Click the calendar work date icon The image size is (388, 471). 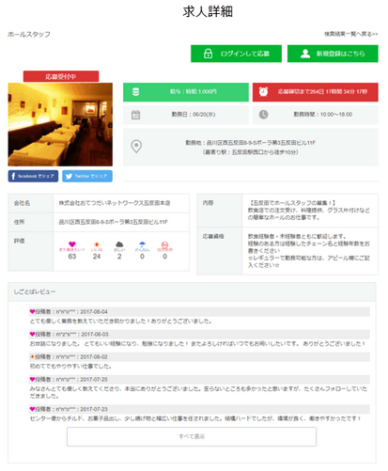point(135,115)
